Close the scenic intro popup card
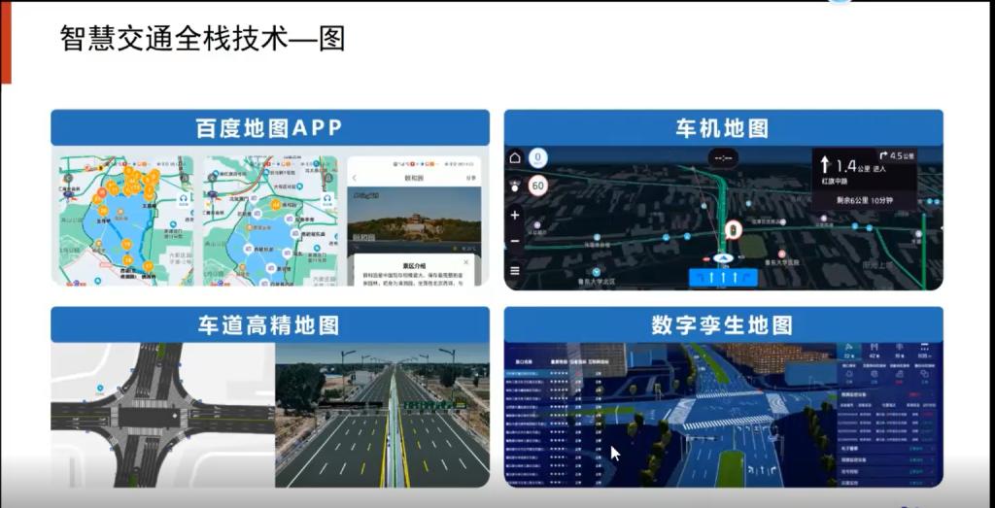The image size is (995, 508). (x=465, y=262)
